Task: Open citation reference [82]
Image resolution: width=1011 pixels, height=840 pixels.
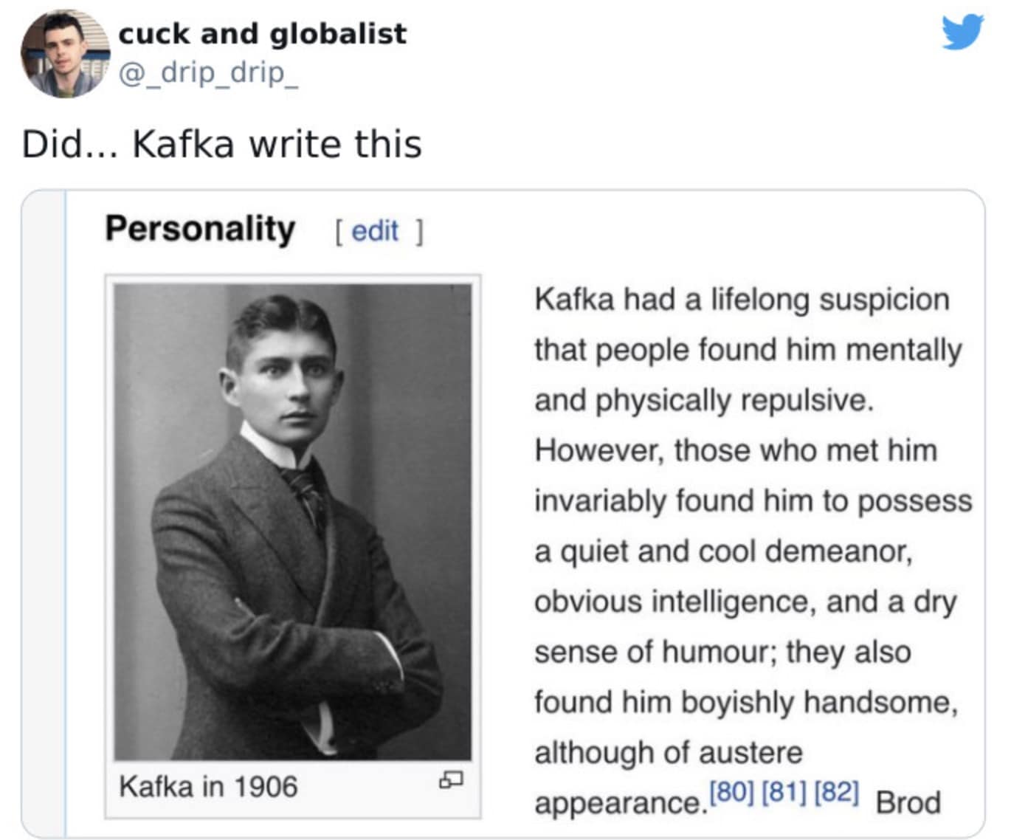Action: click(837, 793)
